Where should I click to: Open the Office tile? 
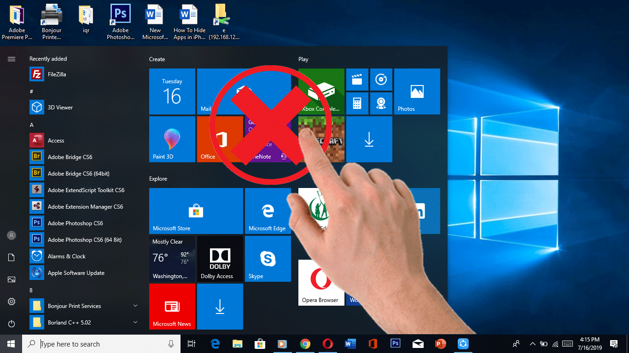pyautogui.click(x=220, y=139)
